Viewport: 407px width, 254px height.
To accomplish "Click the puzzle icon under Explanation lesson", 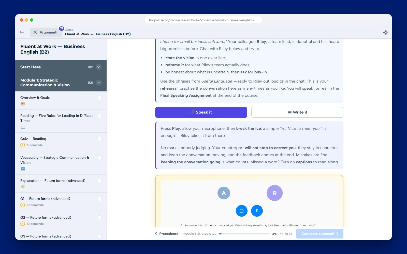I will click(23, 187).
